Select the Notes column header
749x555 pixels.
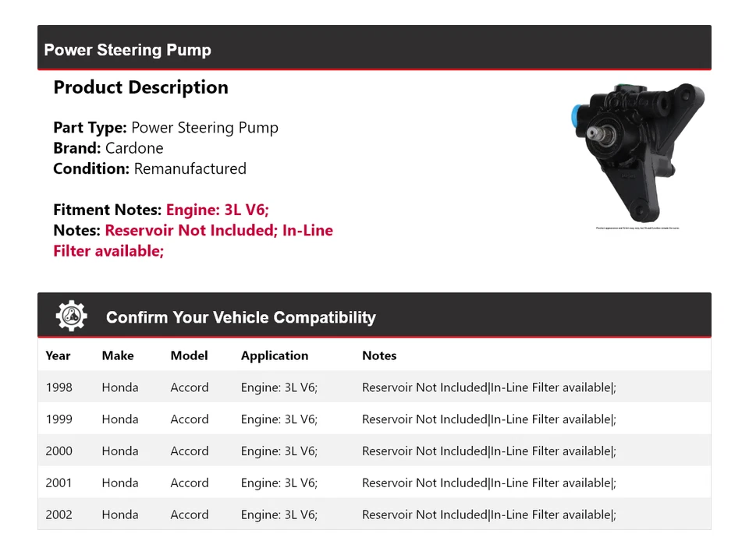pos(379,355)
